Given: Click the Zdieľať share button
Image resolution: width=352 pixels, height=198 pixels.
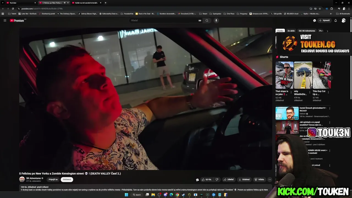Looking at the screenshot, I should (x=229, y=180).
